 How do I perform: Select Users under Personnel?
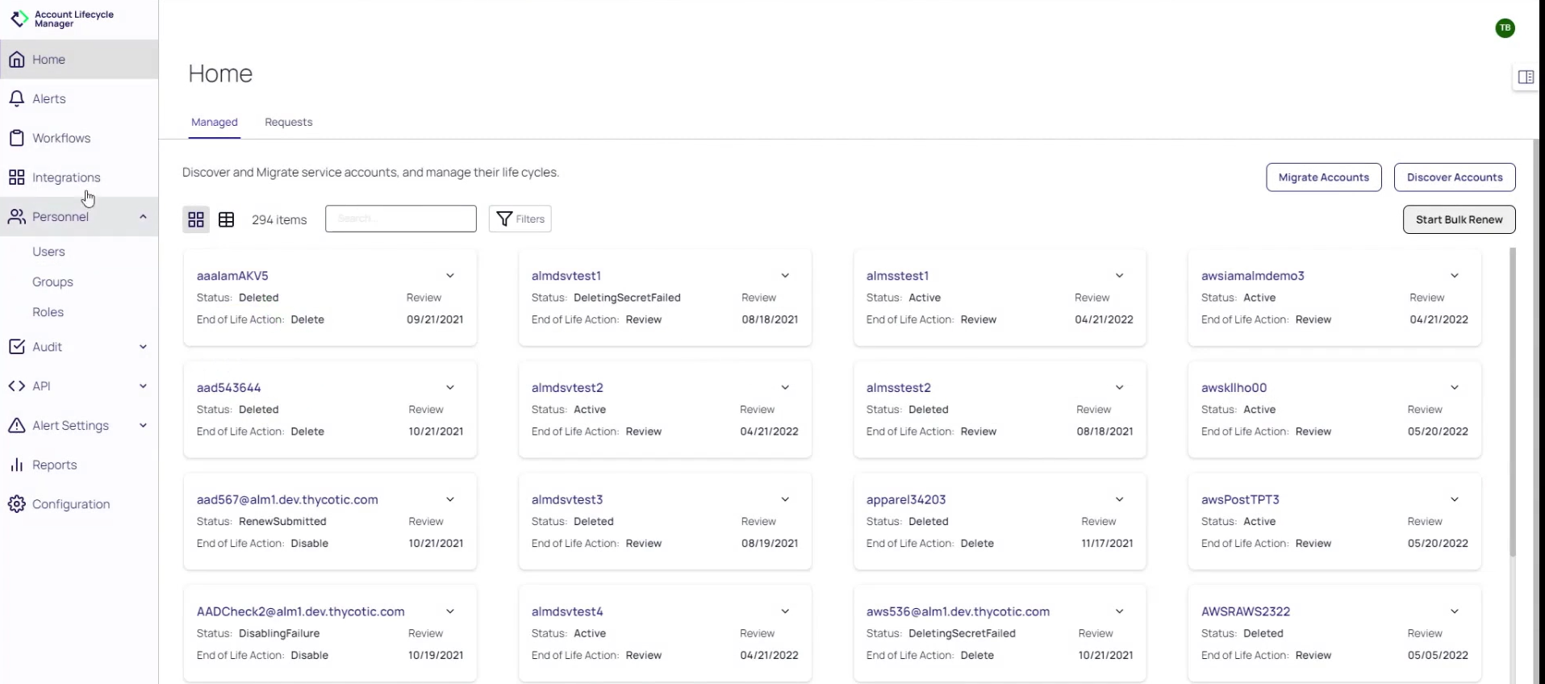point(48,252)
